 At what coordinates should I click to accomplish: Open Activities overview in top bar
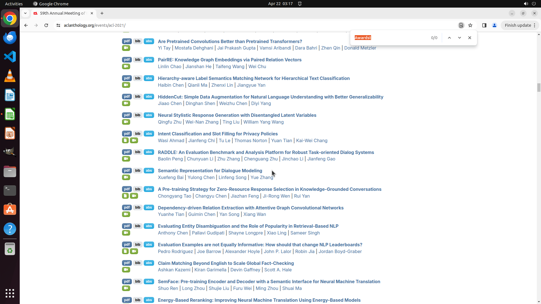coord(14,4)
